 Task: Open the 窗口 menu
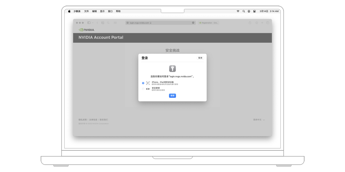point(110,11)
